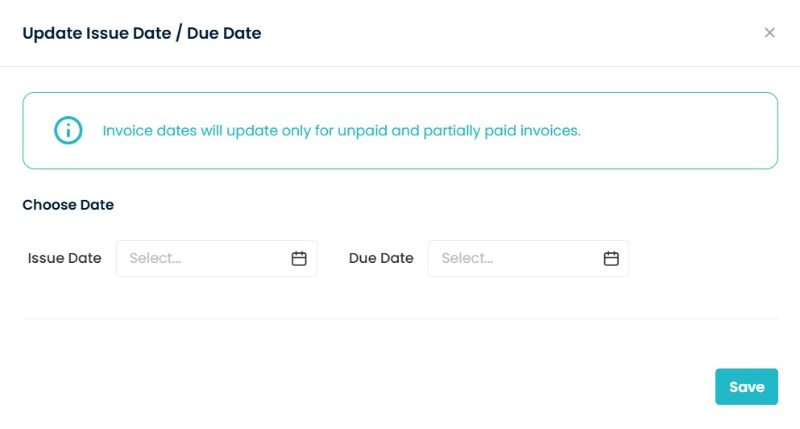Click the Choose Date heading
The image size is (800, 429).
68,205
